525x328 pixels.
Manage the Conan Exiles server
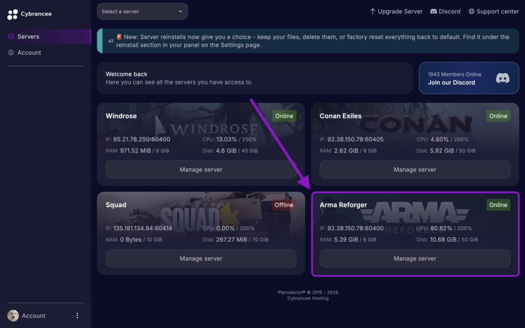[x=415, y=169]
